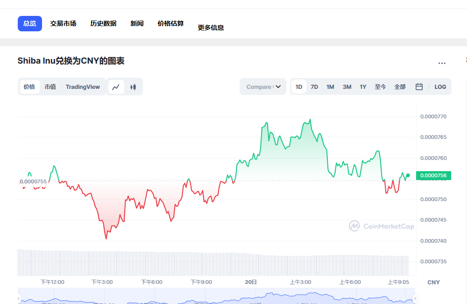Select the 市值 chart mode

point(50,87)
